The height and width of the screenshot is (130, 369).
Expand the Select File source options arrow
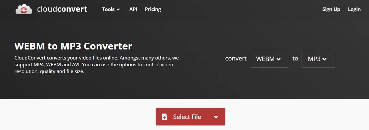point(216,117)
